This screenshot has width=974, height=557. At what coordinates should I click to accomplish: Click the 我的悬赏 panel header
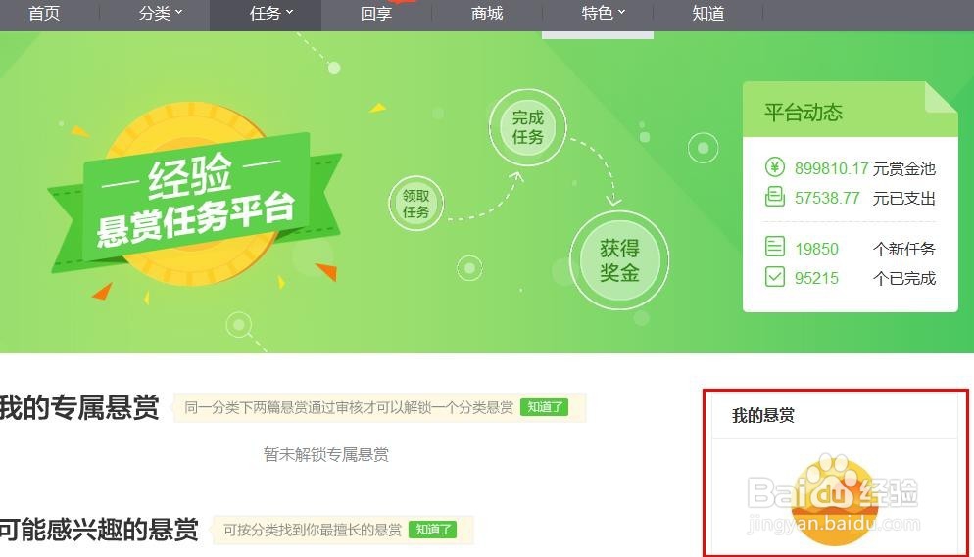pos(762,415)
